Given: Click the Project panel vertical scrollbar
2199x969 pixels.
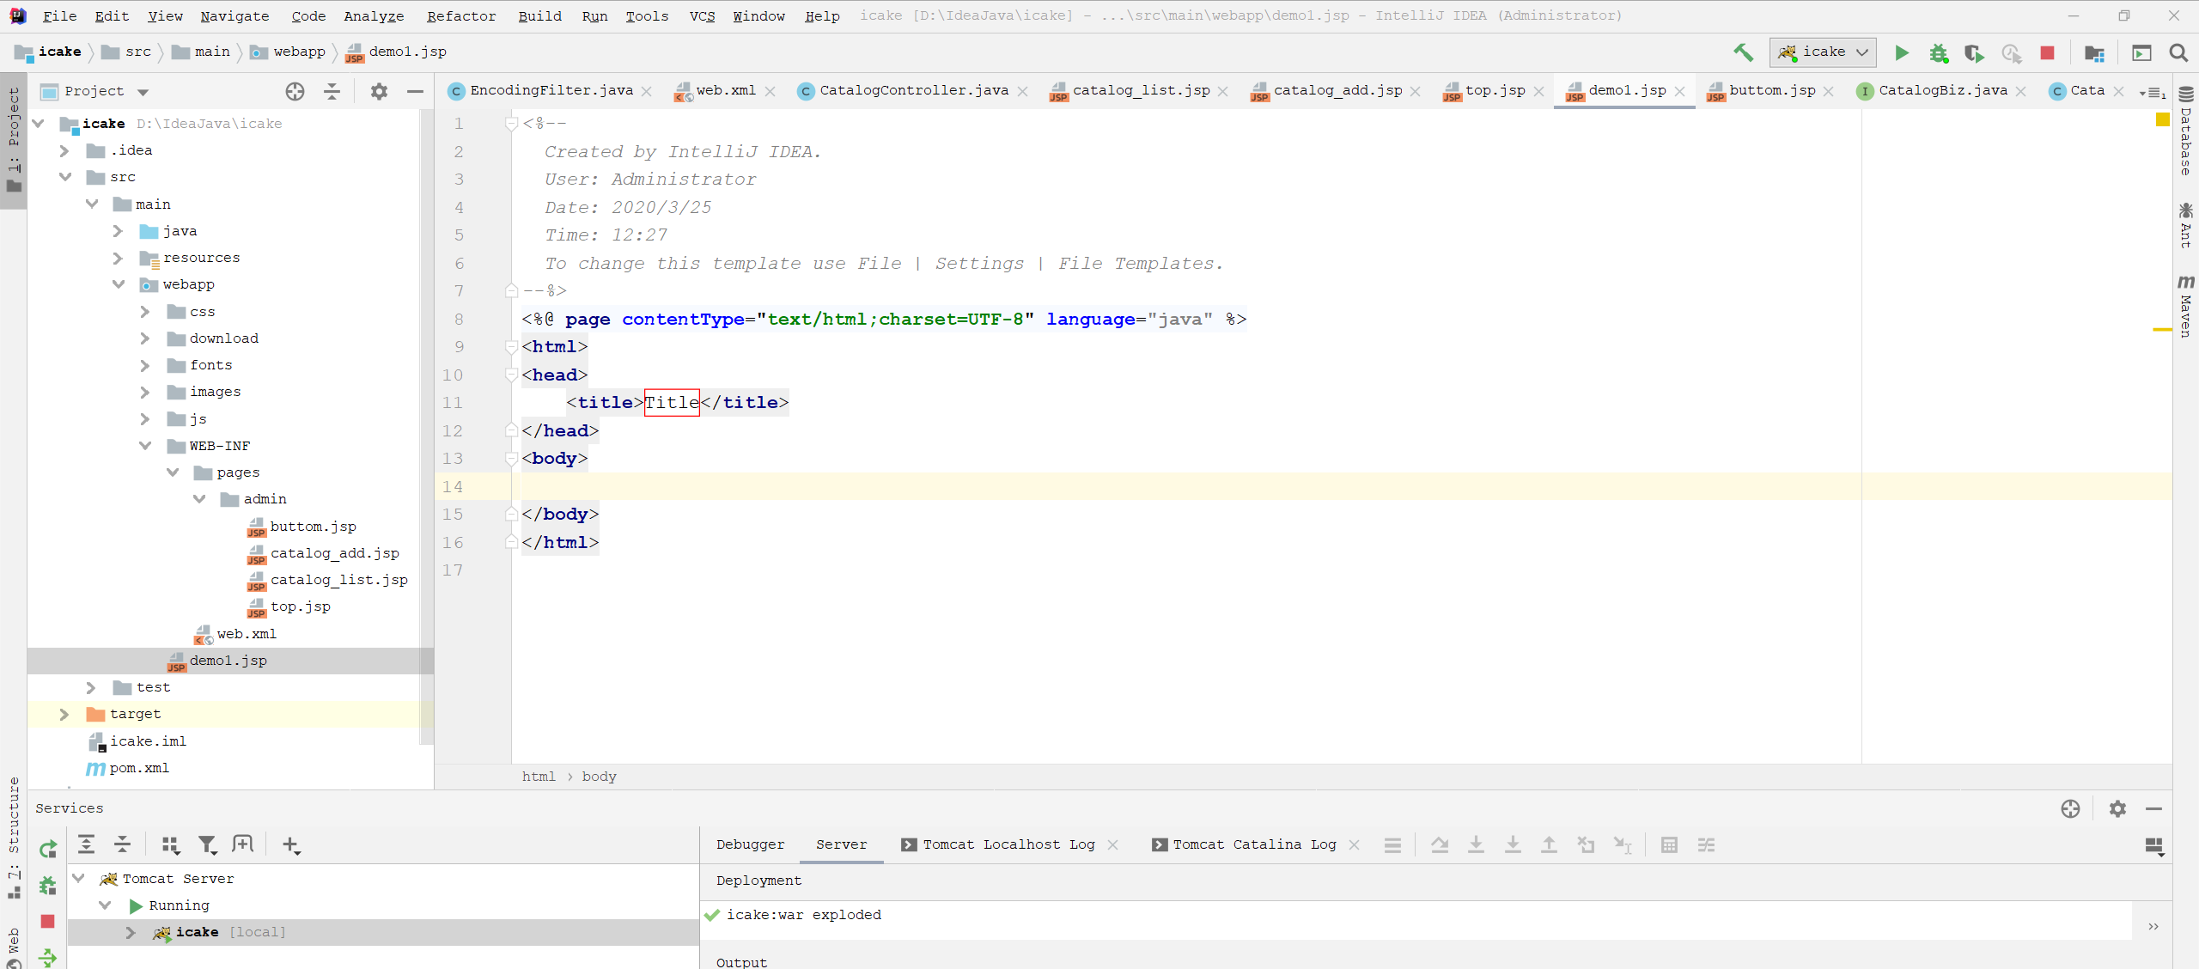Looking at the screenshot, I should coord(426,427).
